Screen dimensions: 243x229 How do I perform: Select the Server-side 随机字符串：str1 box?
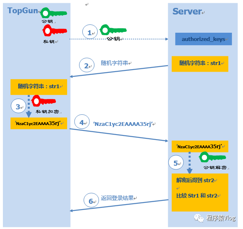pyautogui.click(x=200, y=64)
